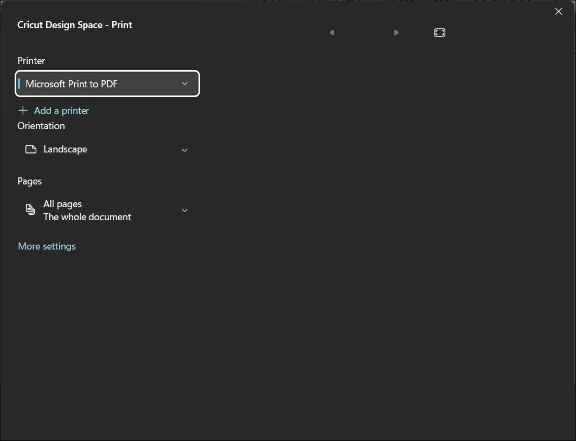Click 'The whole document' text

point(87,217)
